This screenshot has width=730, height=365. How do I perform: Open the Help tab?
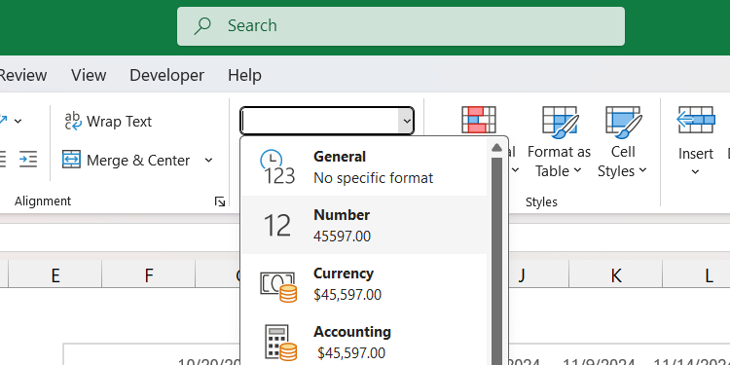point(244,75)
